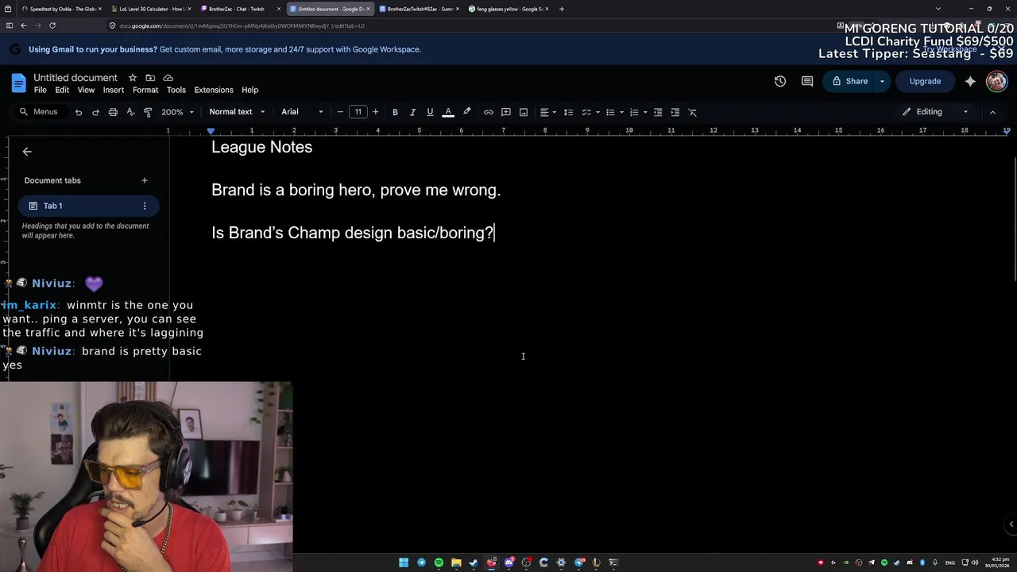Collapse the menus with the caret icon
1017x572 pixels.
click(x=992, y=112)
